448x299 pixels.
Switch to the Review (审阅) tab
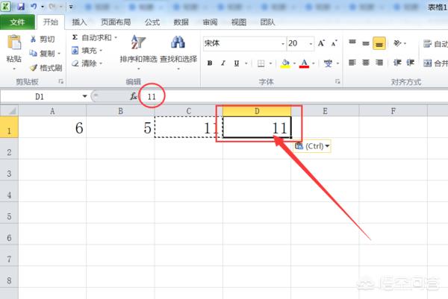(210, 22)
